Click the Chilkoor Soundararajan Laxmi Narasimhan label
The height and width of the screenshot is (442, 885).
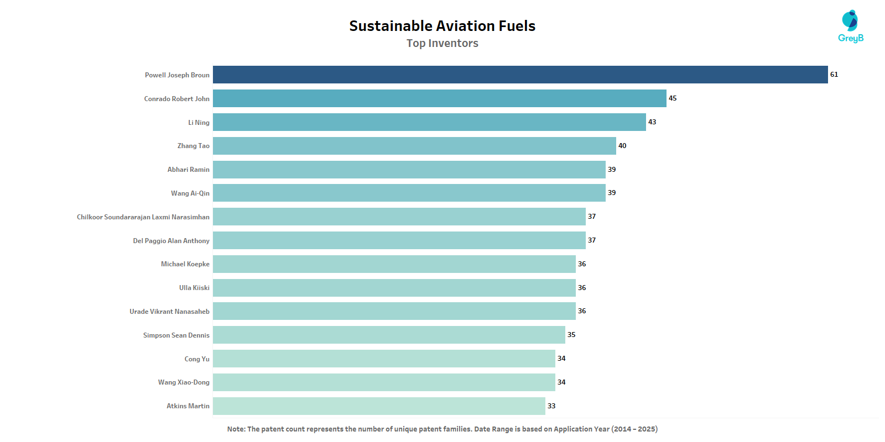tap(143, 217)
